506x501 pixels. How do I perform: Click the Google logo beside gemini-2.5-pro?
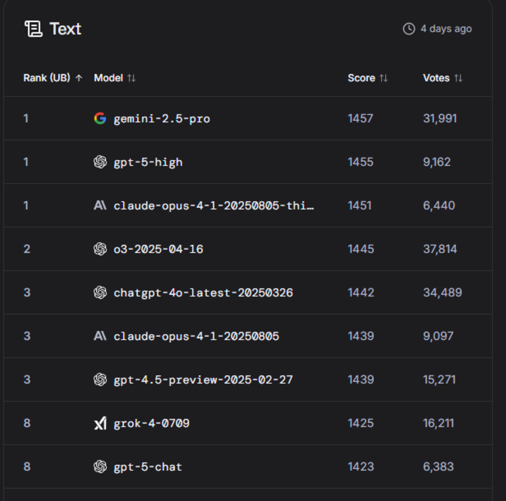click(100, 118)
